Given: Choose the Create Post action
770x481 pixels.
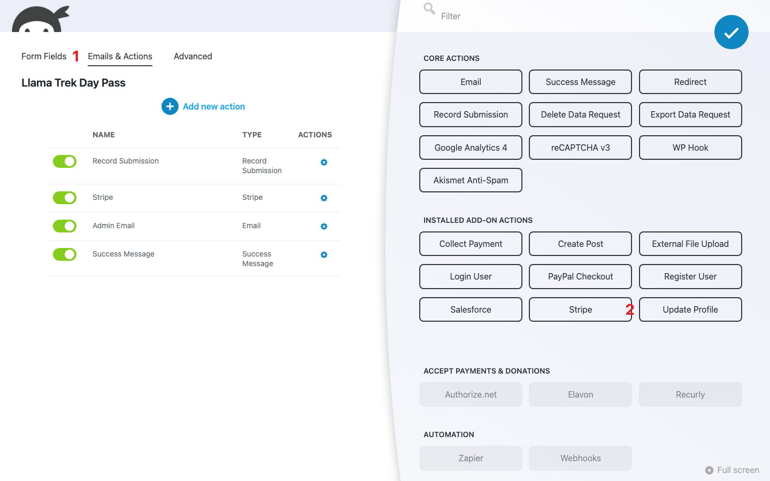Looking at the screenshot, I should tap(580, 244).
